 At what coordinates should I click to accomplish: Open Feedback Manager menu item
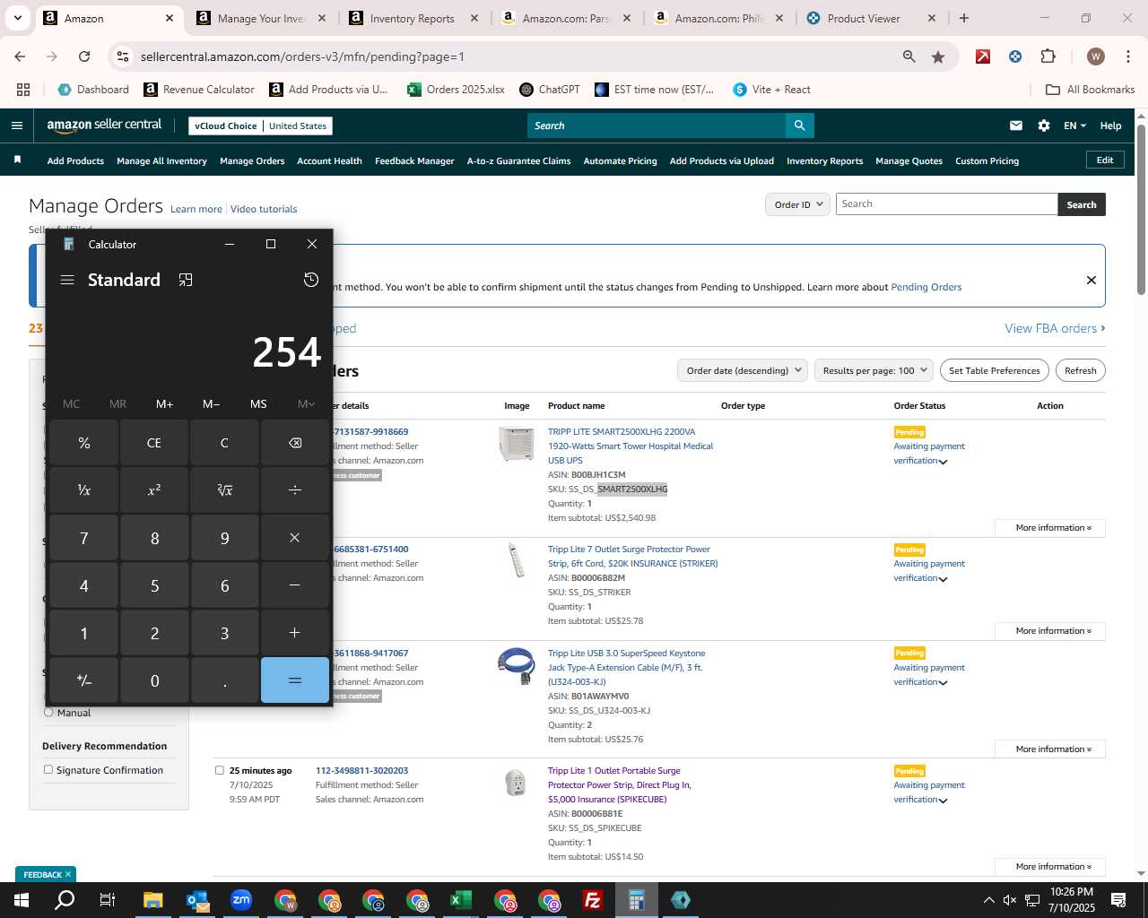tap(414, 160)
